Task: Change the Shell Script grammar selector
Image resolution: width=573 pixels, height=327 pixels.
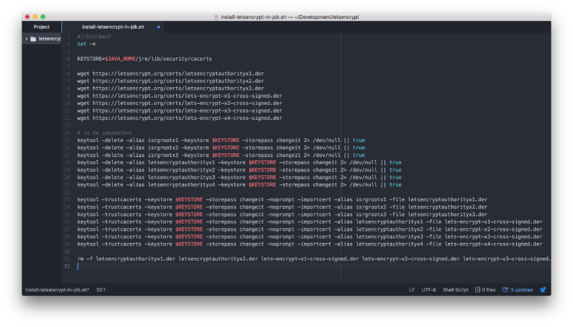Action: [456, 289]
